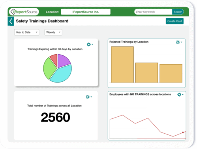
Task: Click the Create Card button
Action: tap(174, 21)
